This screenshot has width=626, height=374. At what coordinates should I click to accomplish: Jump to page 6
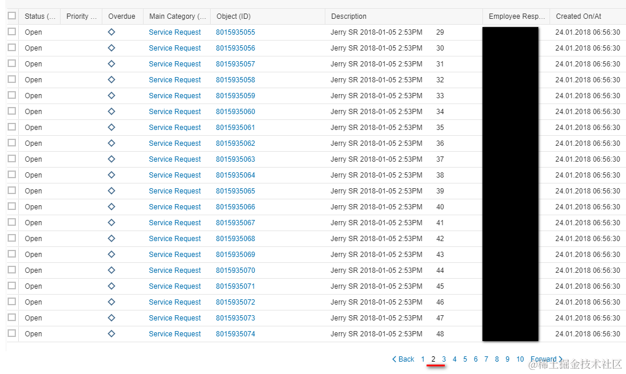pos(475,359)
